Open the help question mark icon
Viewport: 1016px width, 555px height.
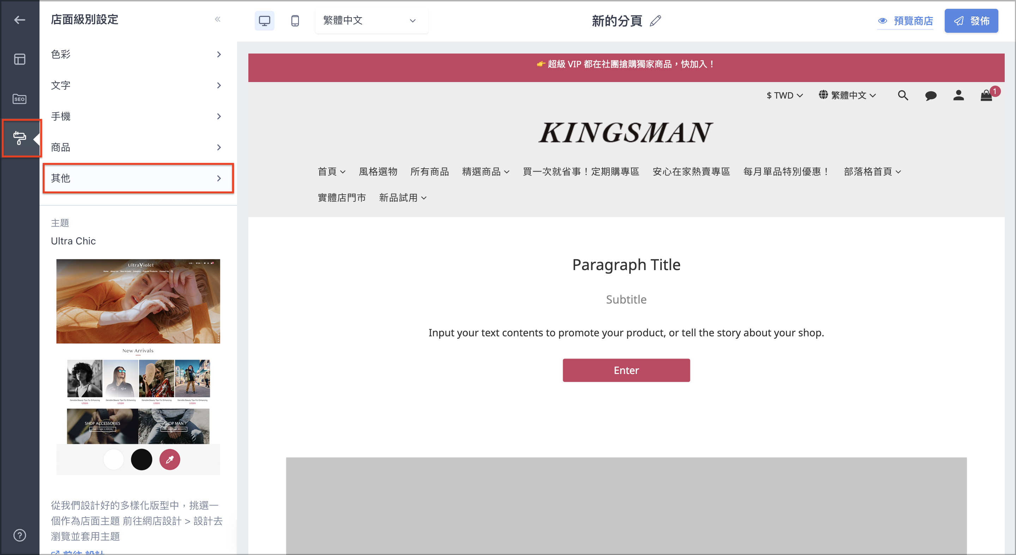click(x=19, y=535)
